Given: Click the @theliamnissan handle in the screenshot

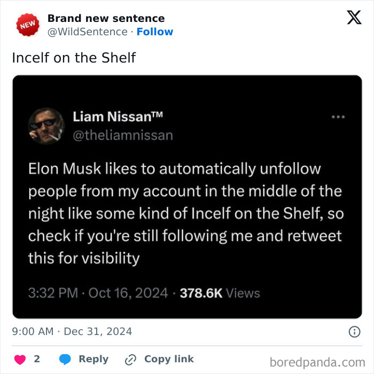Looking at the screenshot, I should (122, 135).
